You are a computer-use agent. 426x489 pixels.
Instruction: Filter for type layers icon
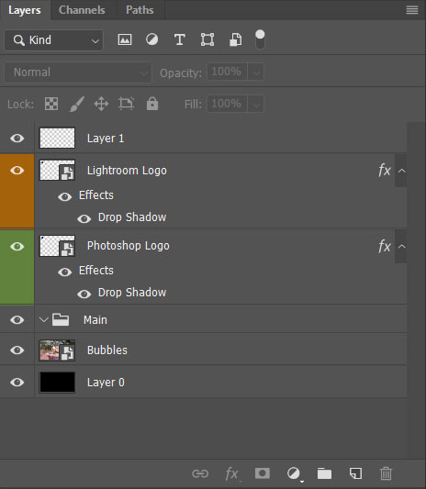[179, 40]
